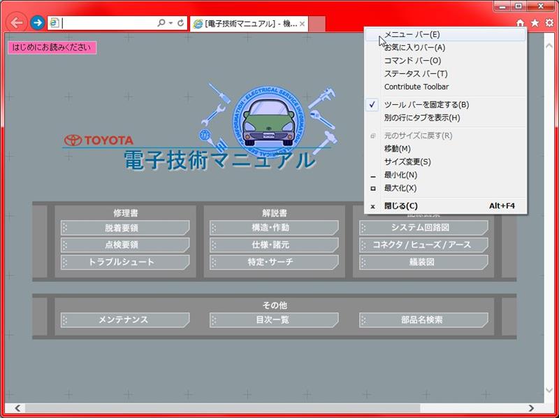The image size is (559, 418).
Task: Click horizontal scrollbar left arrow
Action: click(x=17, y=408)
